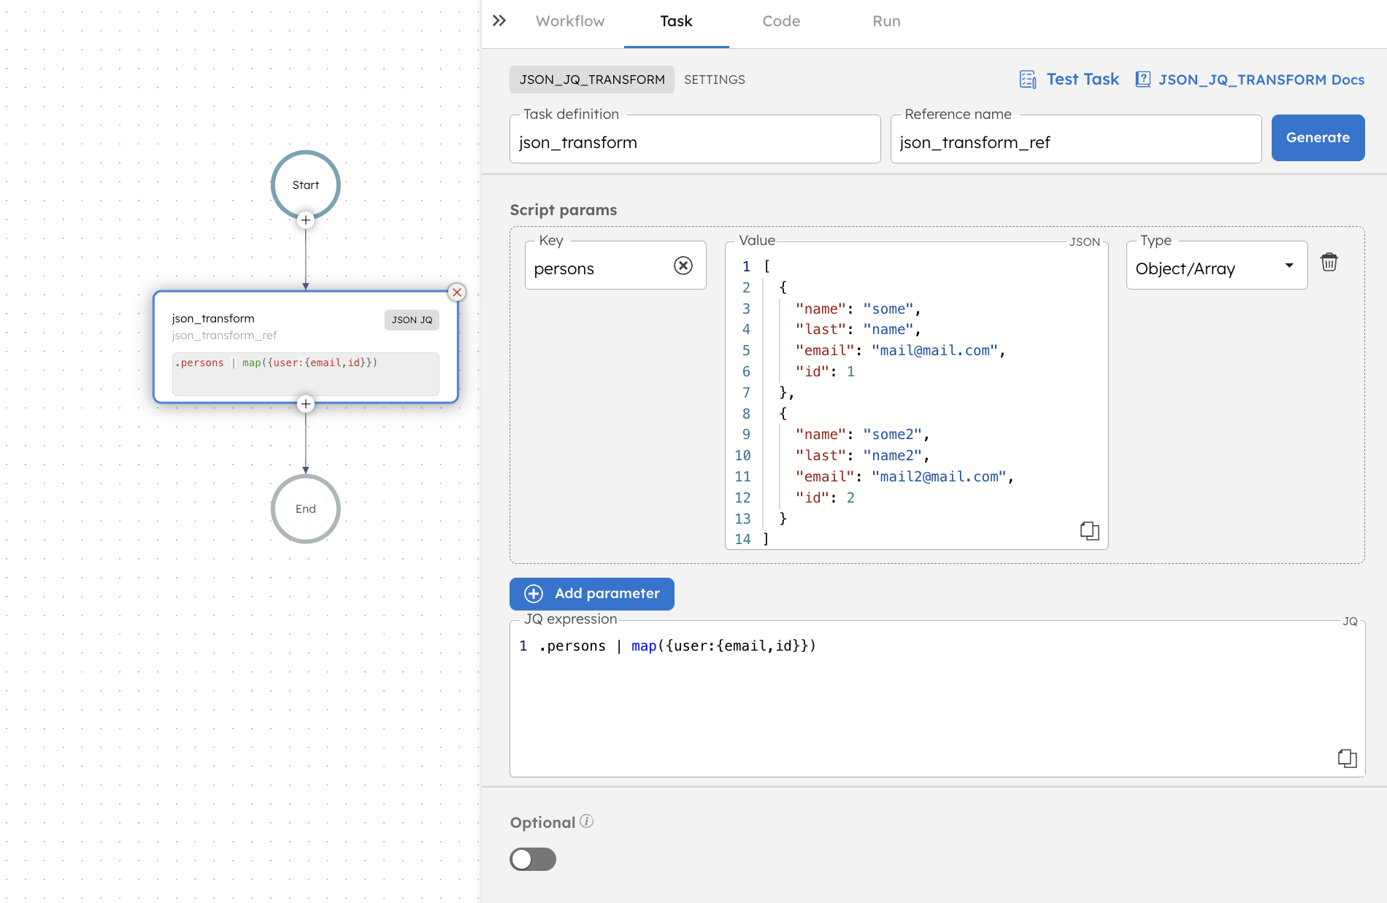Open the SETTINGS sub-tab
1387x903 pixels.
[x=715, y=80]
